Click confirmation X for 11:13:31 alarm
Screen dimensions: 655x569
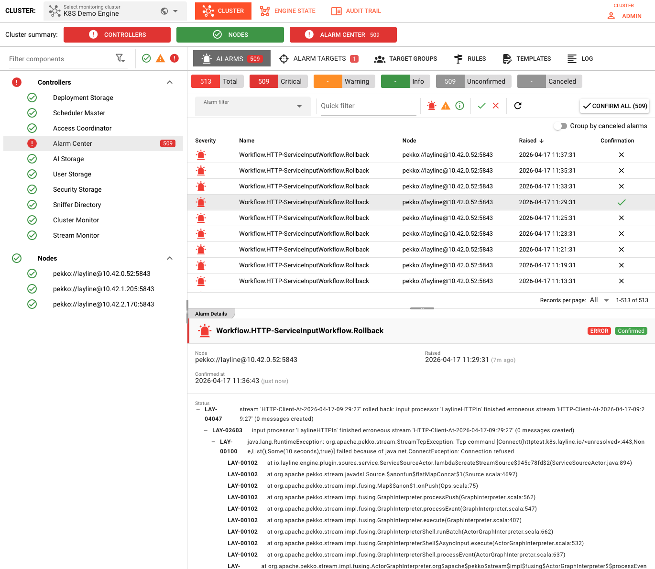point(621,281)
